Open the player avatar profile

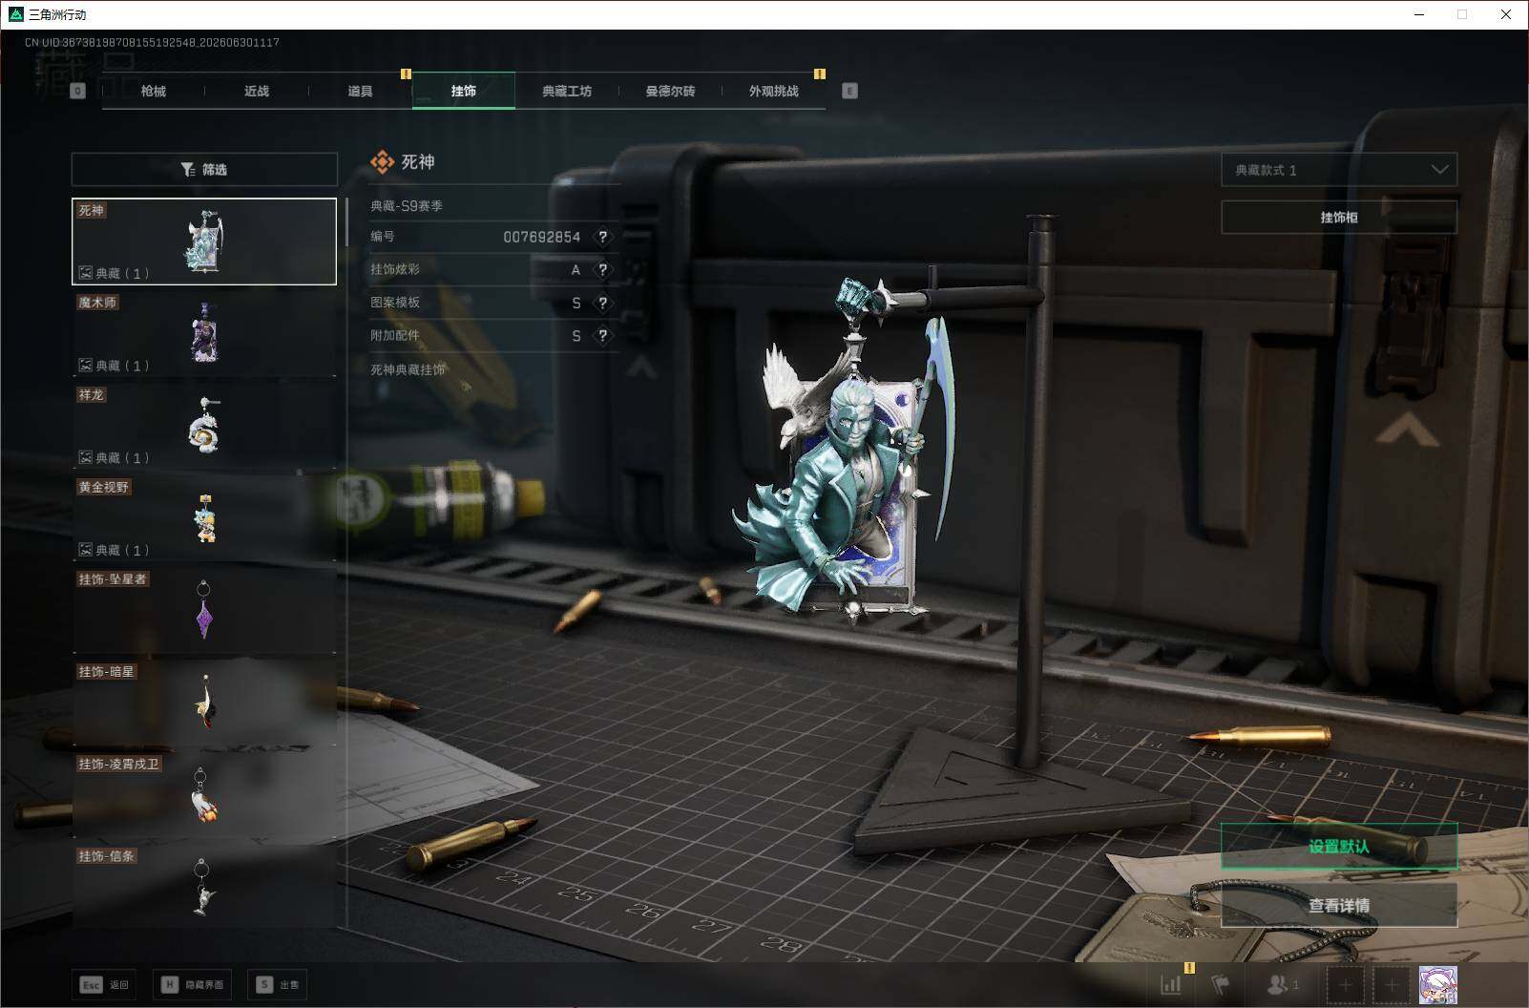coord(1437,984)
